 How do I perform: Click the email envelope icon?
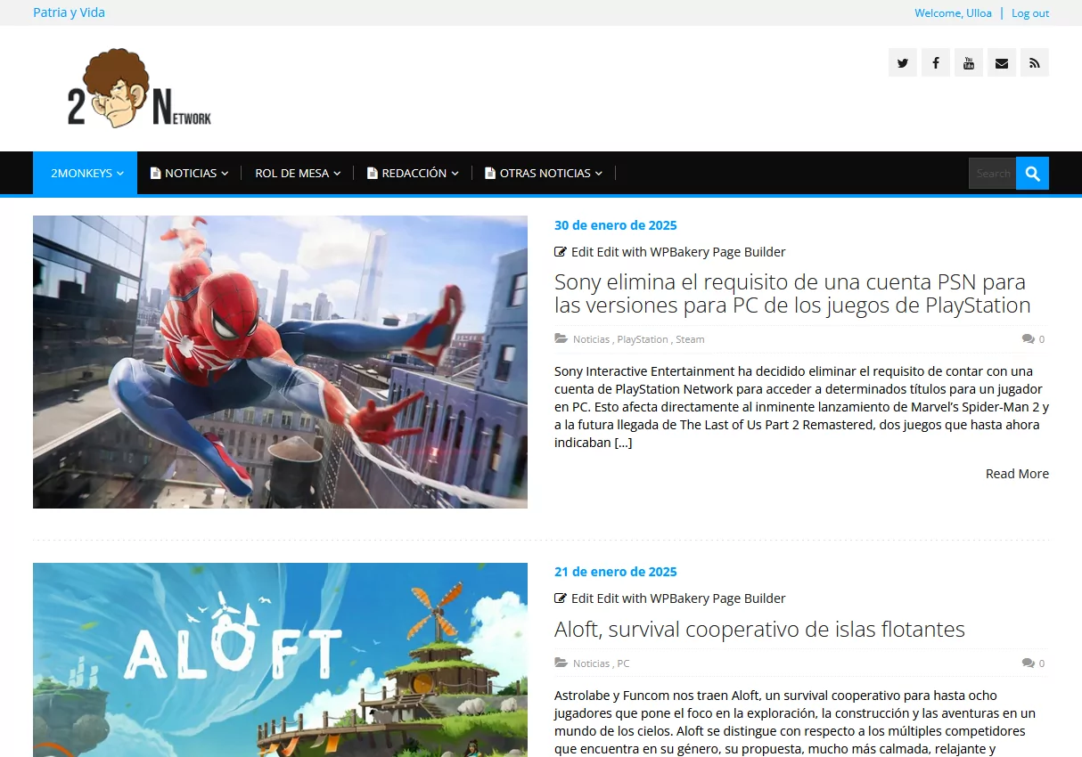[x=1002, y=62]
